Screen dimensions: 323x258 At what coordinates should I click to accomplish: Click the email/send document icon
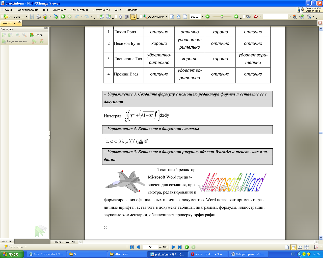tap(45, 17)
